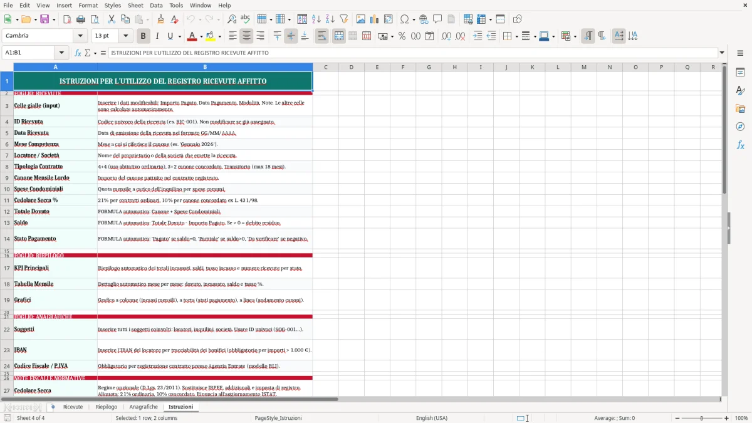The height and width of the screenshot is (423, 752).
Task: Open the Save options dropdown arrow
Action: point(53,19)
